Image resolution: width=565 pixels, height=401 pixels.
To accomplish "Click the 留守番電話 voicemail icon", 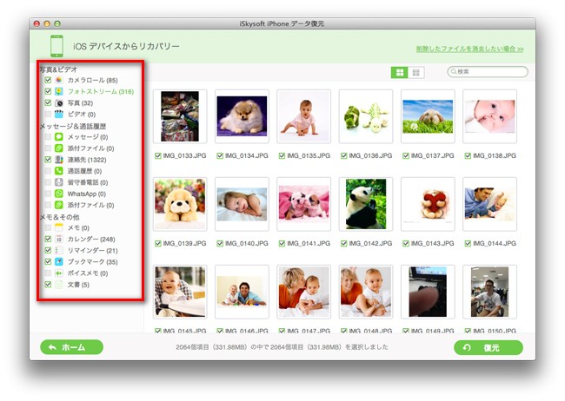I will [x=59, y=182].
